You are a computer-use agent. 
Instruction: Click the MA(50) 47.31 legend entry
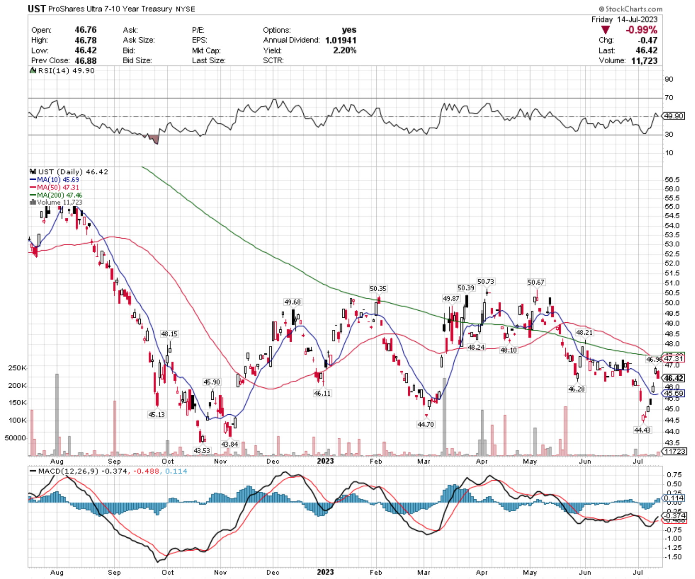coord(54,187)
